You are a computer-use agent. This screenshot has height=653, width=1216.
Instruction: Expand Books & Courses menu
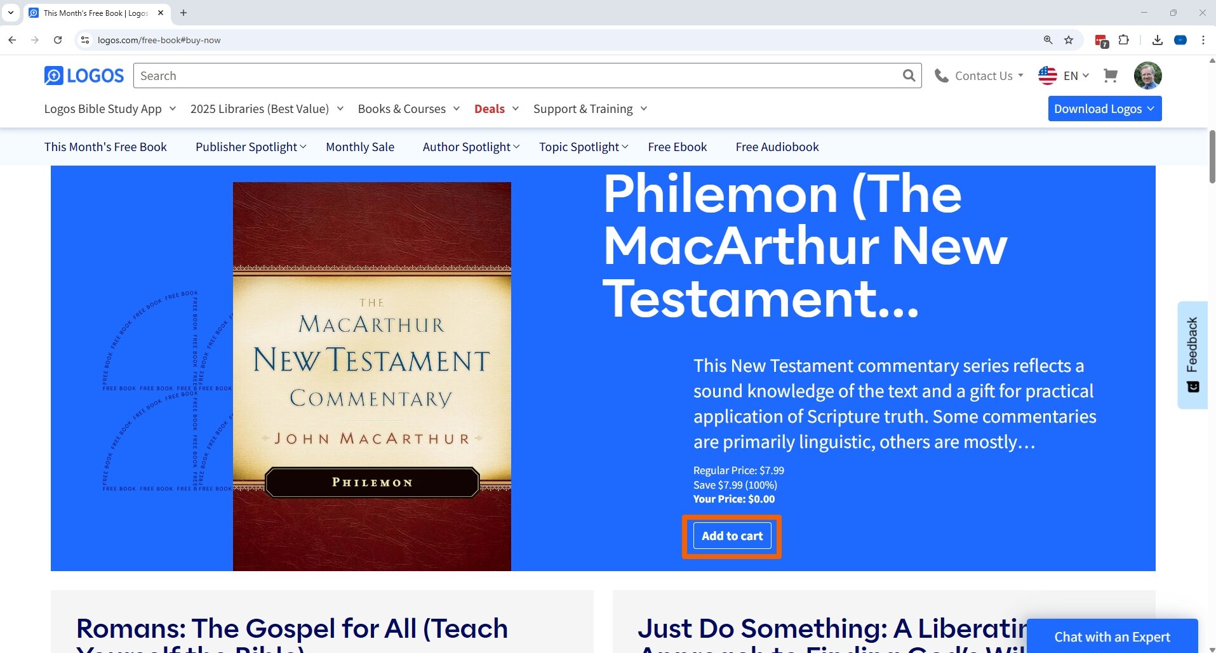pyautogui.click(x=408, y=109)
